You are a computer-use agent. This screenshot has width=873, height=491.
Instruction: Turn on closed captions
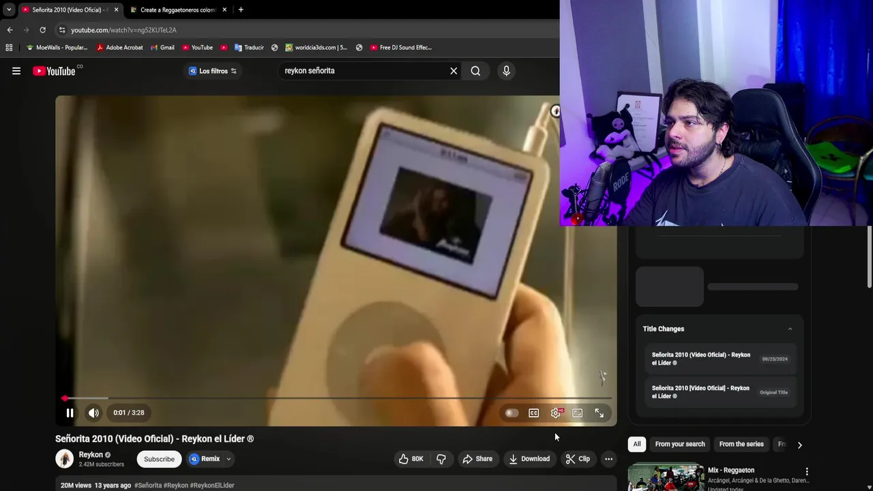(x=534, y=413)
